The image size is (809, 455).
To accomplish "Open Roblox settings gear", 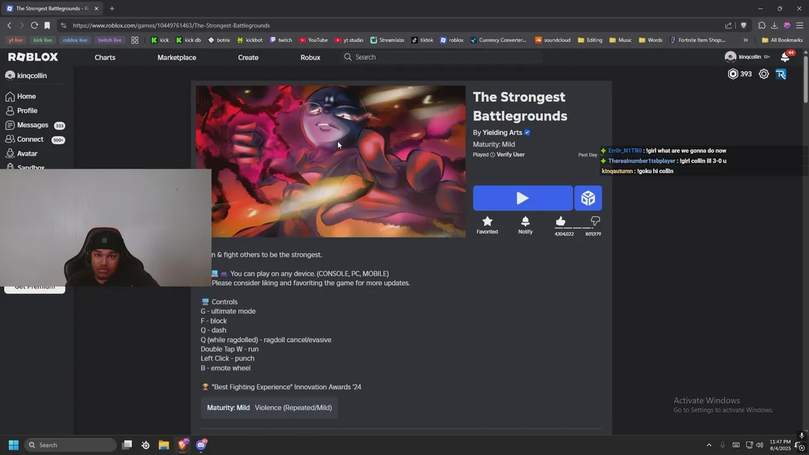I will tap(763, 74).
